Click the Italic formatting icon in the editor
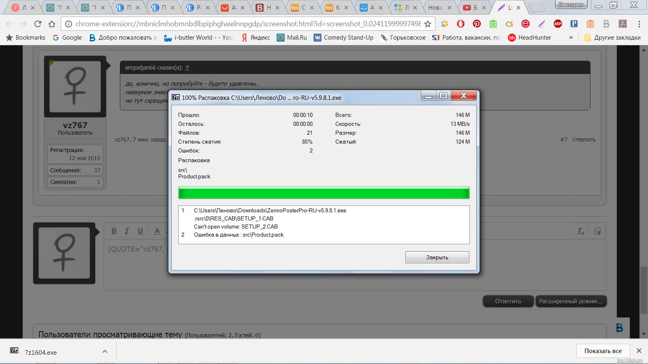 (x=127, y=231)
